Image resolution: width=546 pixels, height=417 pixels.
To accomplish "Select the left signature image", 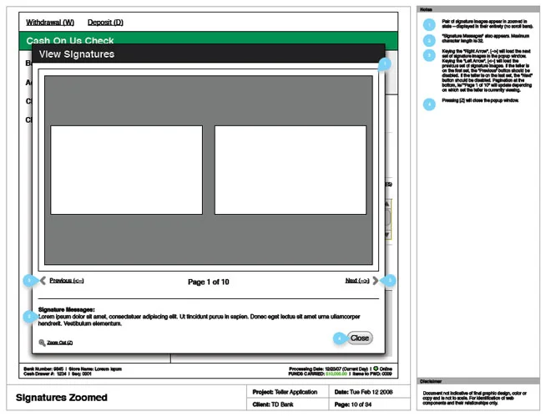I will 126,170.
